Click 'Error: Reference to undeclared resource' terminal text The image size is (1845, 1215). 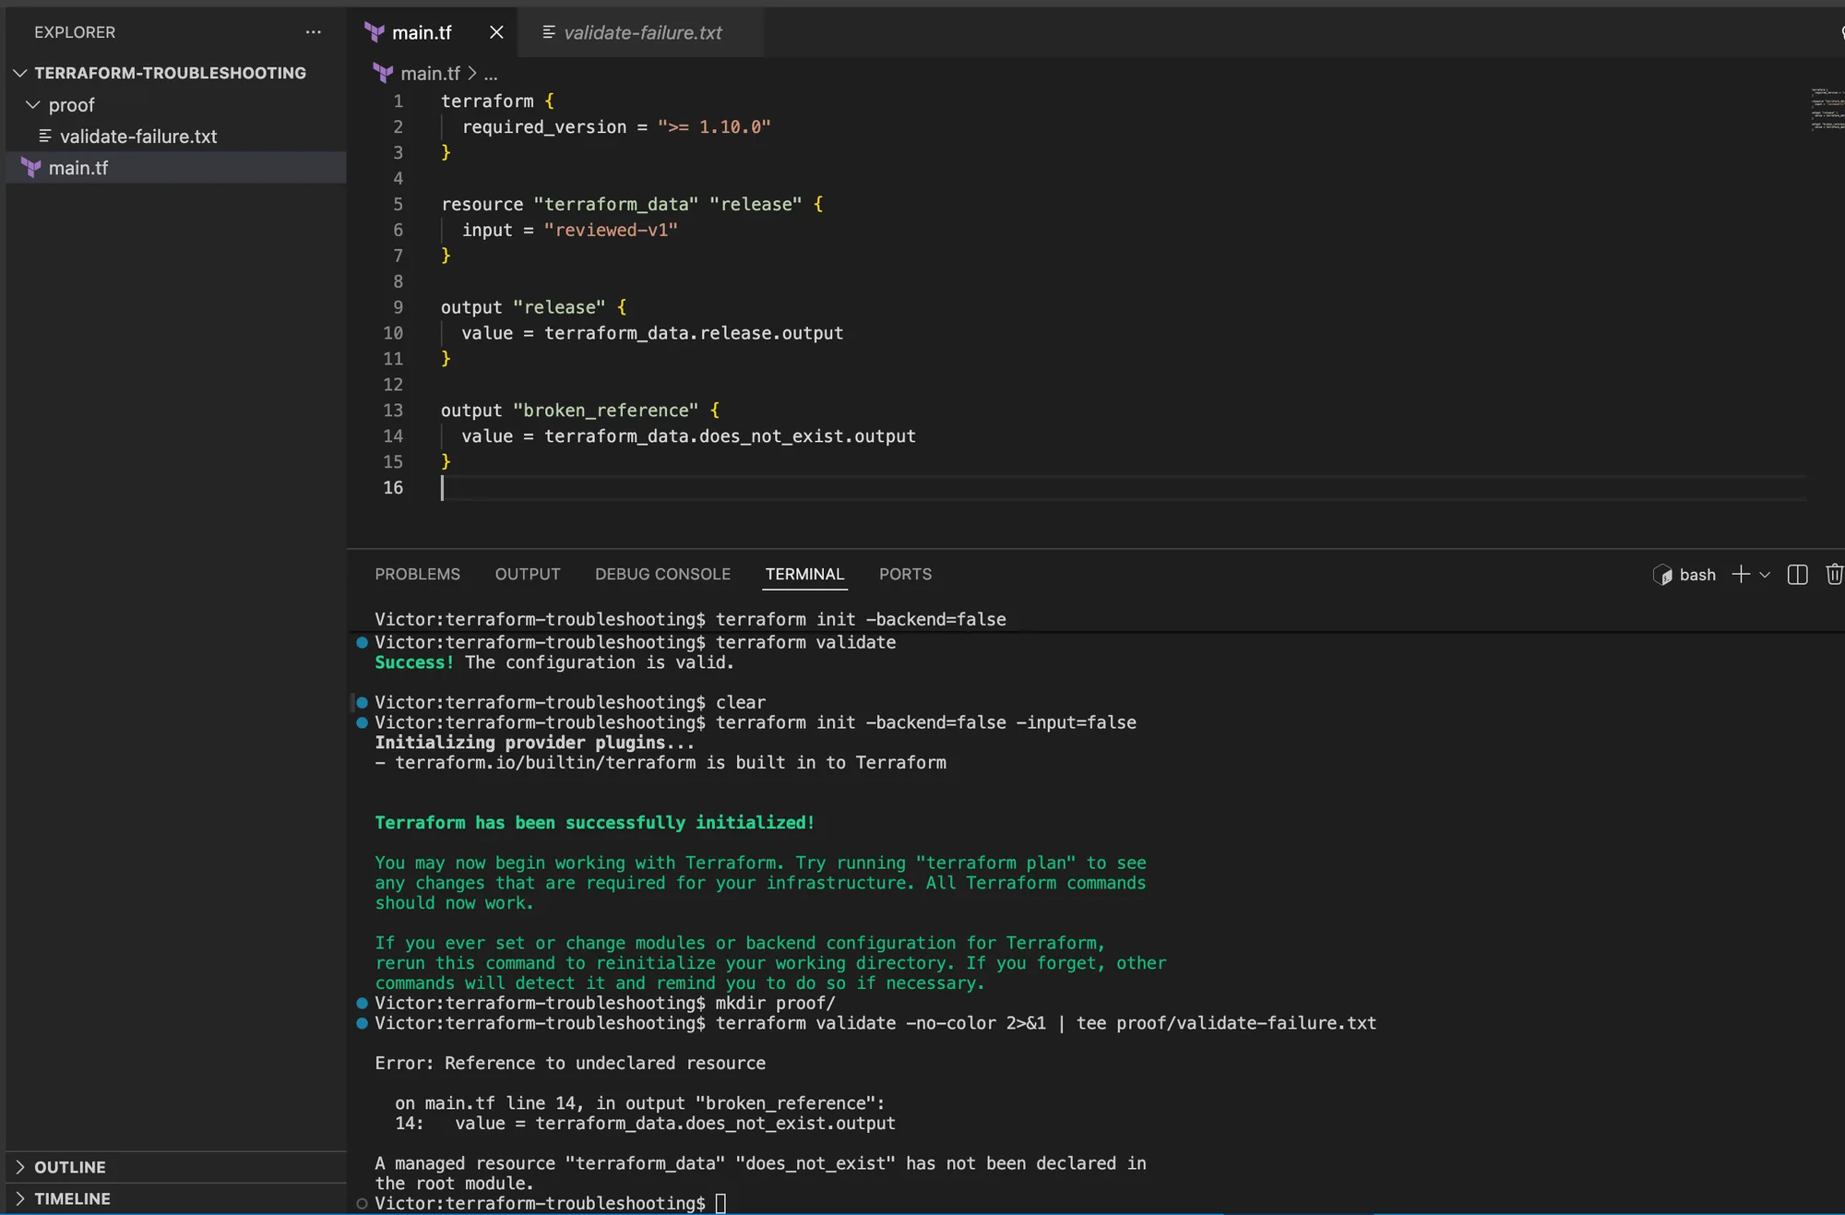coord(570,1063)
